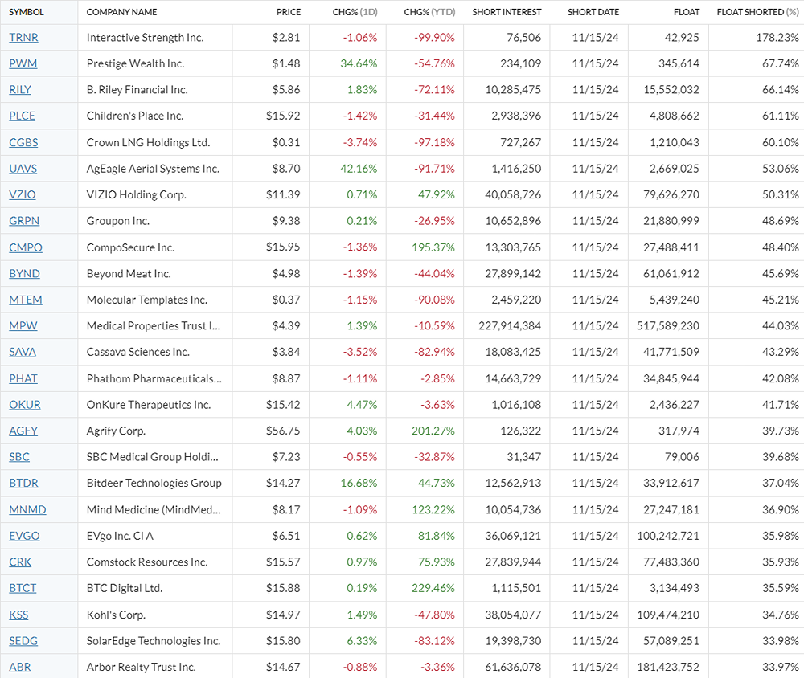Sort by the Price column header

coord(288,12)
